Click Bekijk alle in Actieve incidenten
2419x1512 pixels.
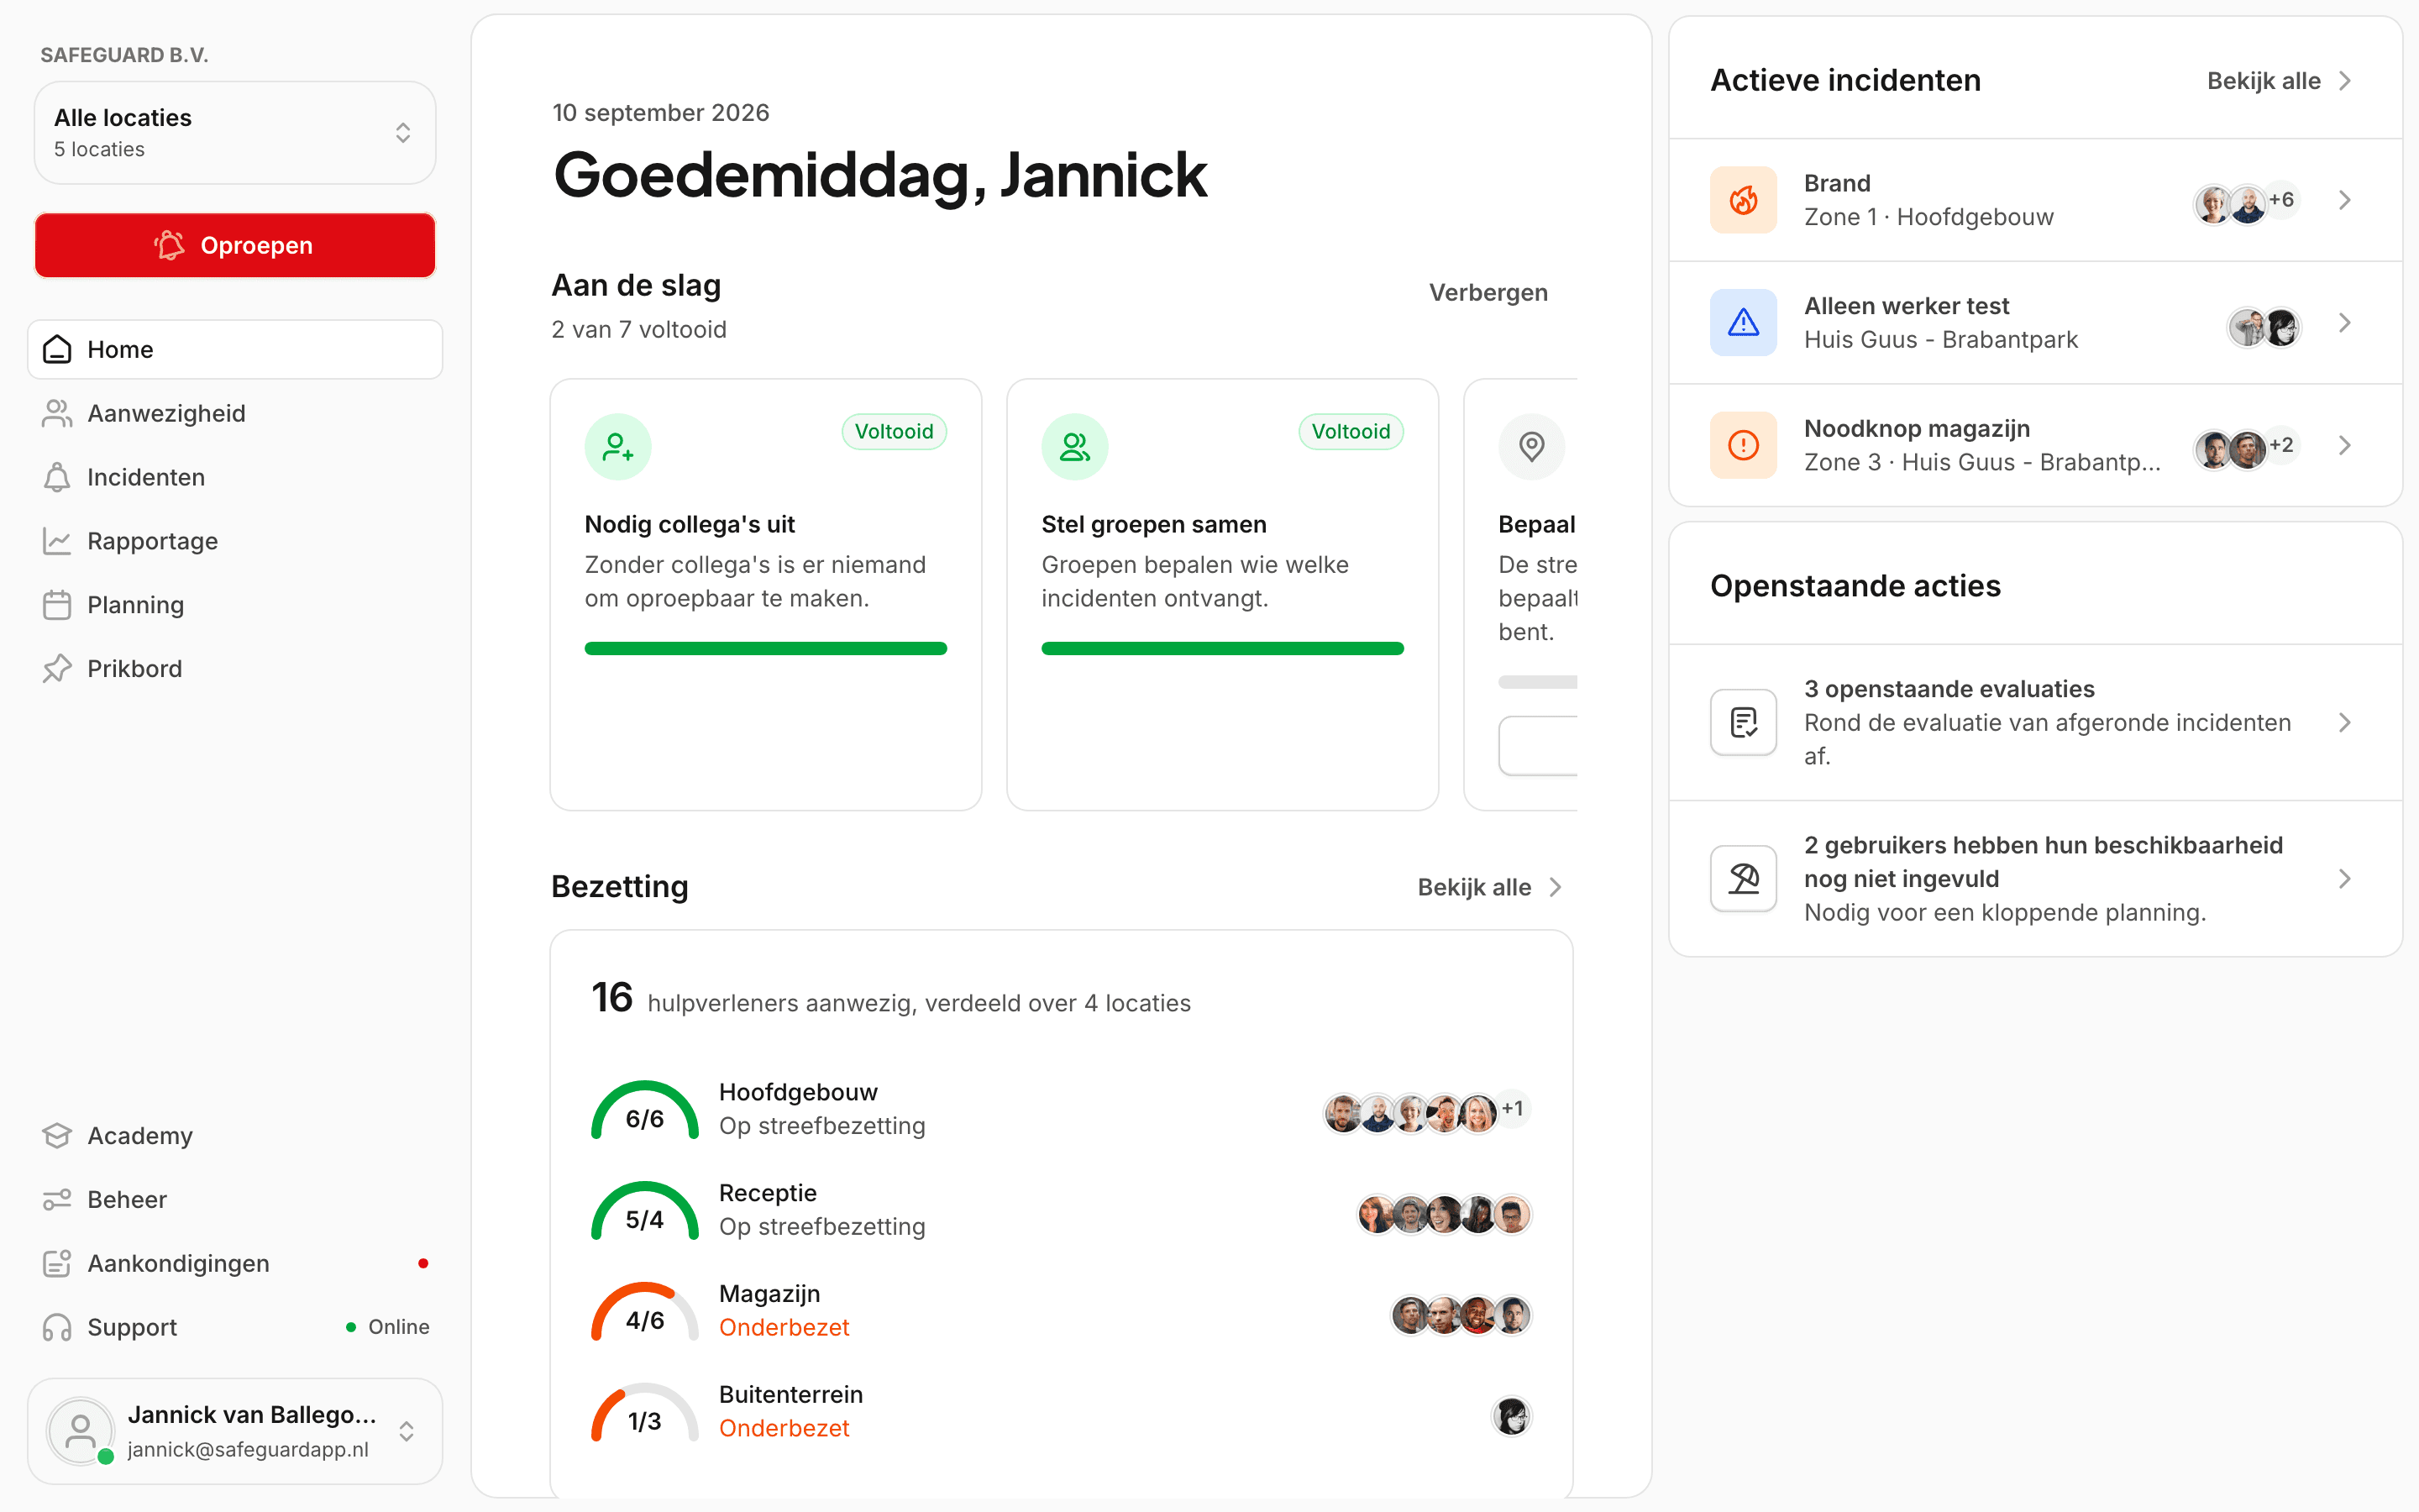click(x=2279, y=81)
